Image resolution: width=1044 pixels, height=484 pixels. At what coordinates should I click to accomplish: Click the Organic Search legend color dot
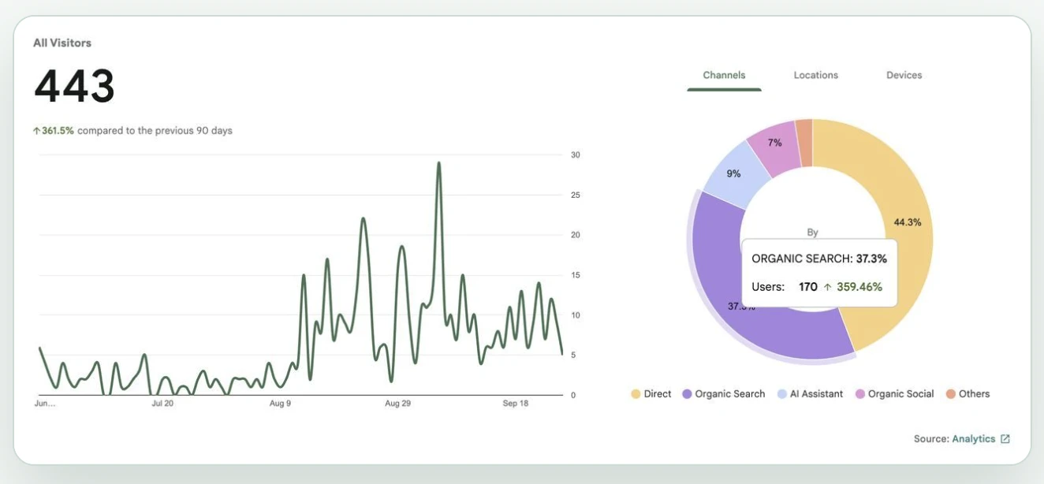click(x=687, y=394)
